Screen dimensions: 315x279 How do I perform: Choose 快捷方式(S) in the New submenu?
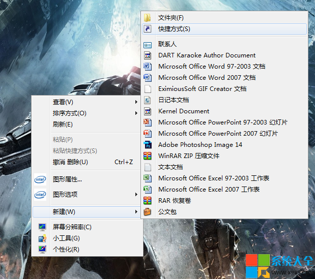pos(224,29)
